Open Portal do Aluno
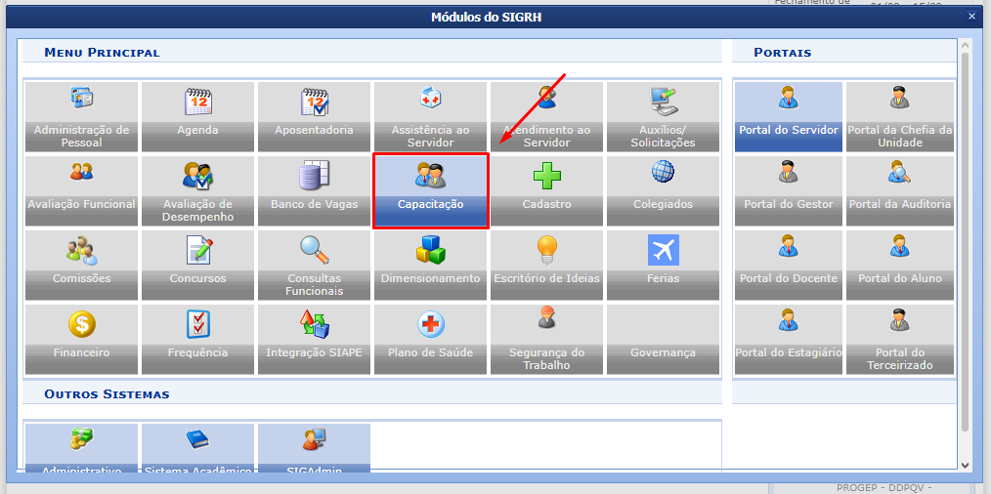Viewport: 991px width, 494px height. [900, 266]
